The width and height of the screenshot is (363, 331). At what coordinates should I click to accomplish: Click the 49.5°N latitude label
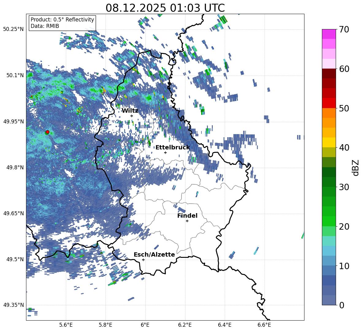(15, 259)
